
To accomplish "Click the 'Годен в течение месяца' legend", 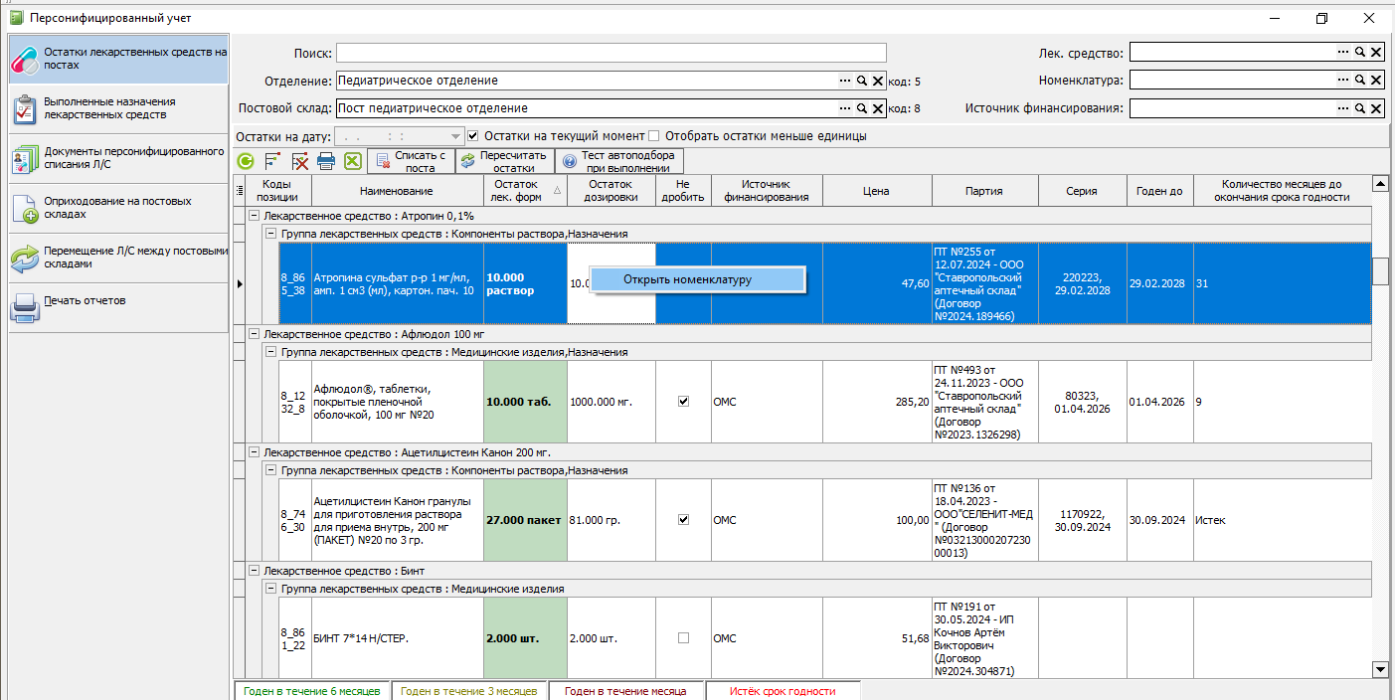I will tap(626, 691).
